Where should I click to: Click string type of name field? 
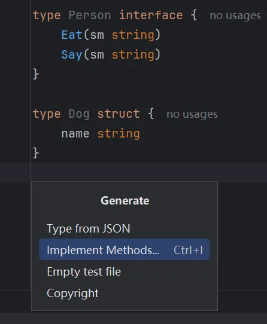coord(119,134)
